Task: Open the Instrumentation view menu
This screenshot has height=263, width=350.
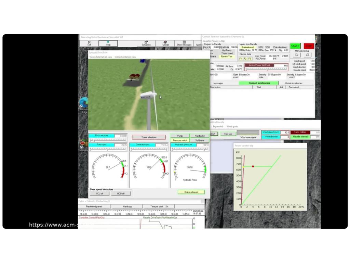Action: 125,57
